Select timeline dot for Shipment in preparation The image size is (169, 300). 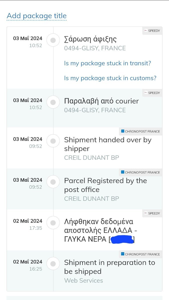coord(53,264)
